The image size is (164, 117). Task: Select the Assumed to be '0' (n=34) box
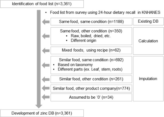coord(91,97)
